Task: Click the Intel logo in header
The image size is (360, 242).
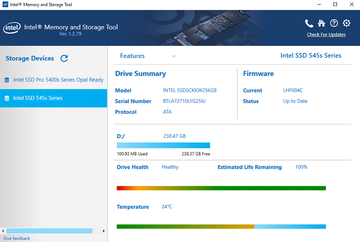Action: click(11, 28)
